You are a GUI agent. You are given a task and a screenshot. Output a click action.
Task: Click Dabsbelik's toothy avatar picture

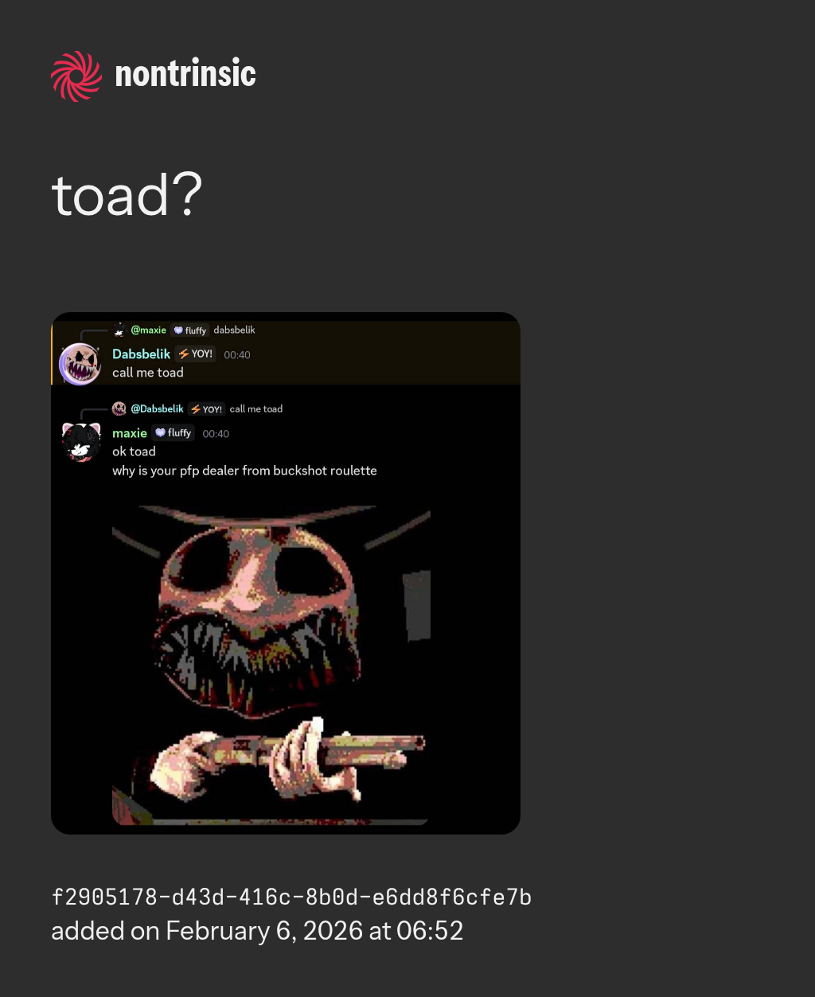(80, 364)
